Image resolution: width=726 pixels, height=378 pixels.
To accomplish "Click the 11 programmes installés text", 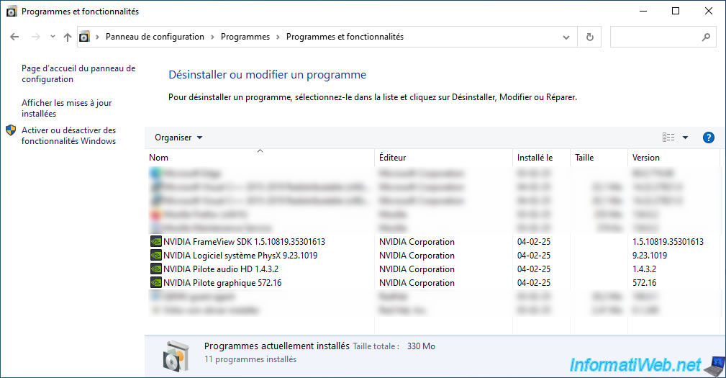I will [250, 359].
